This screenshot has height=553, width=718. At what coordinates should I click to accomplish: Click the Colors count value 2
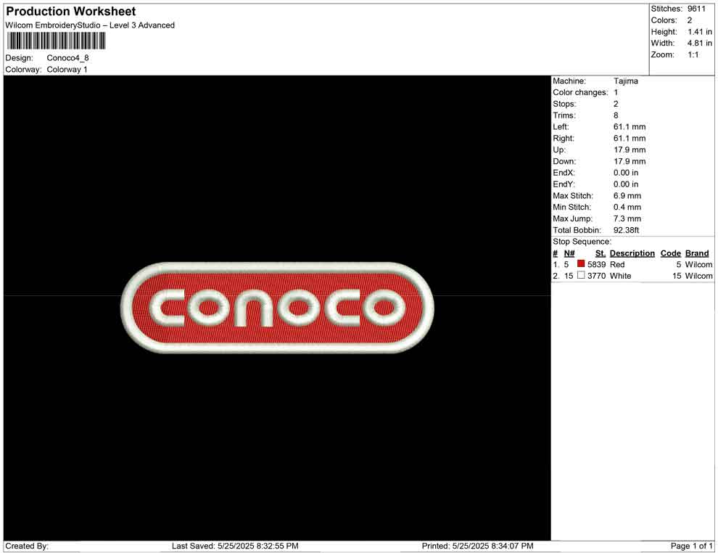[x=690, y=20]
